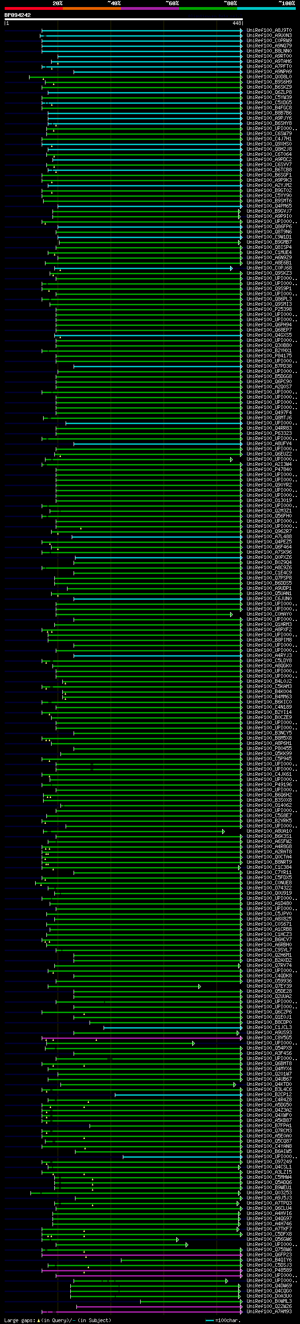Select the UniRef100_C5YW39 label

(x=269, y=97)
